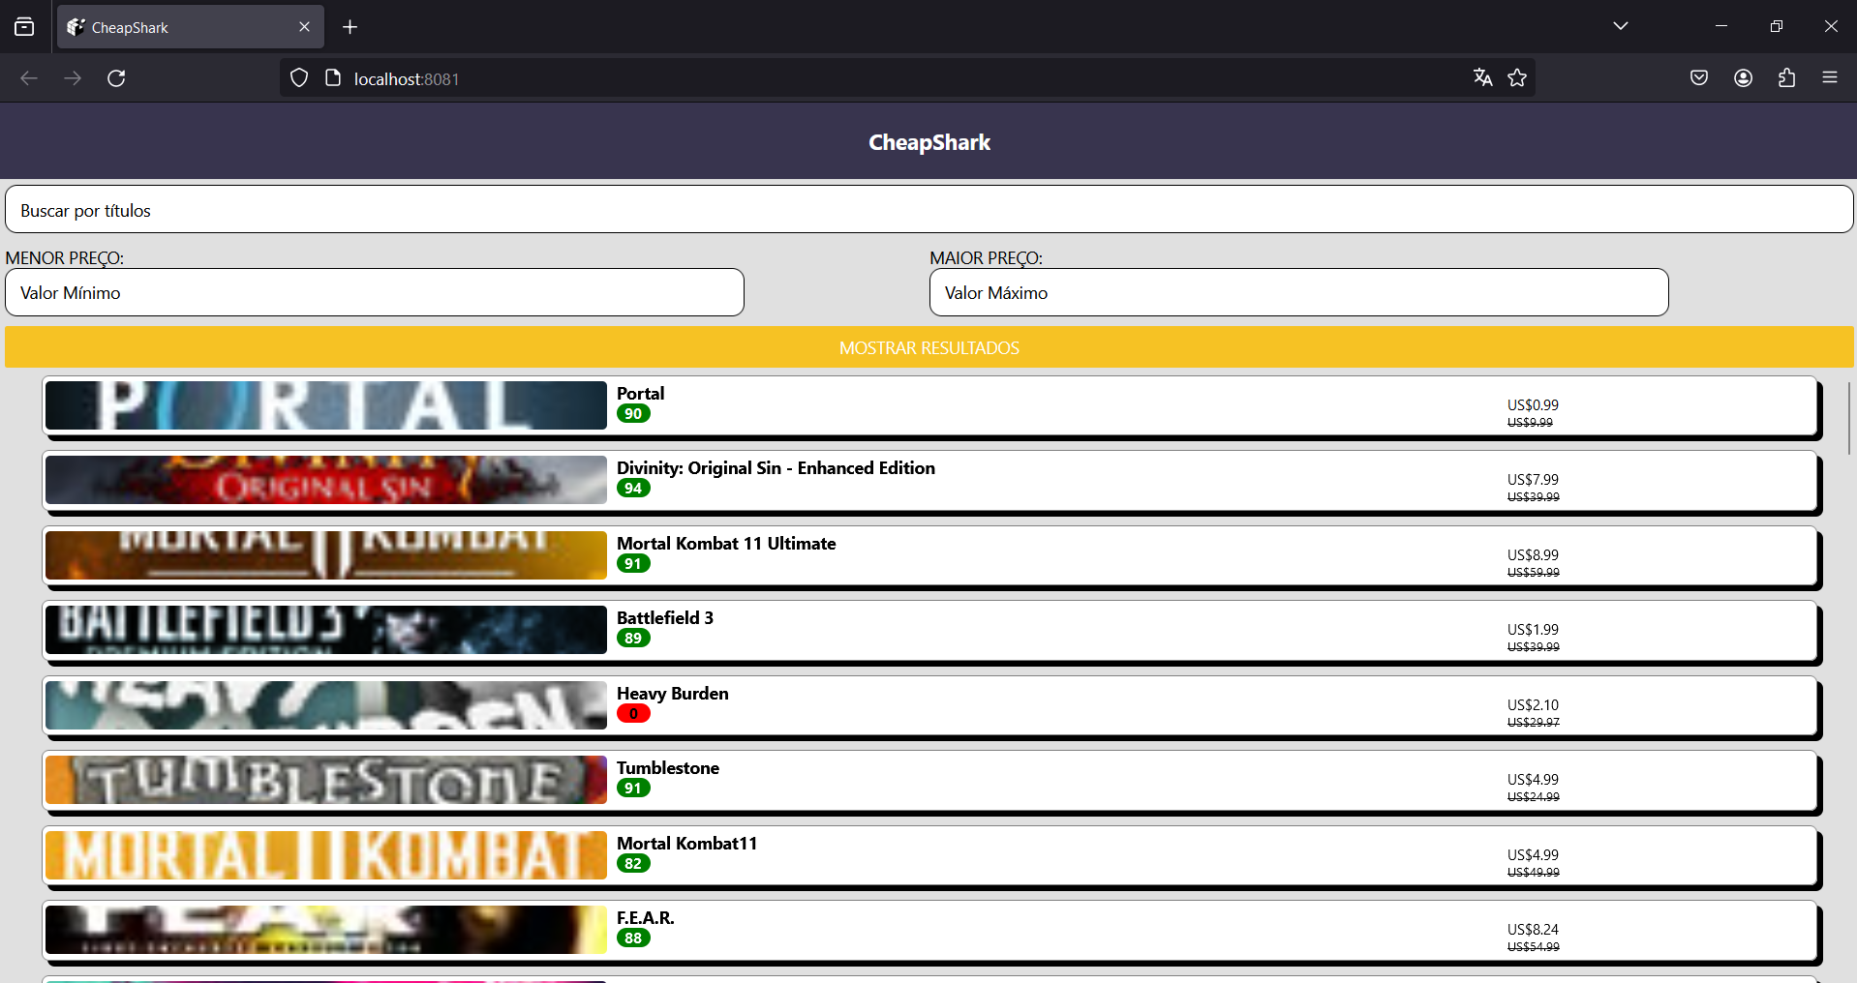Click the Portal game banner image
Viewport: 1857px width, 983px height.
[x=326, y=405]
